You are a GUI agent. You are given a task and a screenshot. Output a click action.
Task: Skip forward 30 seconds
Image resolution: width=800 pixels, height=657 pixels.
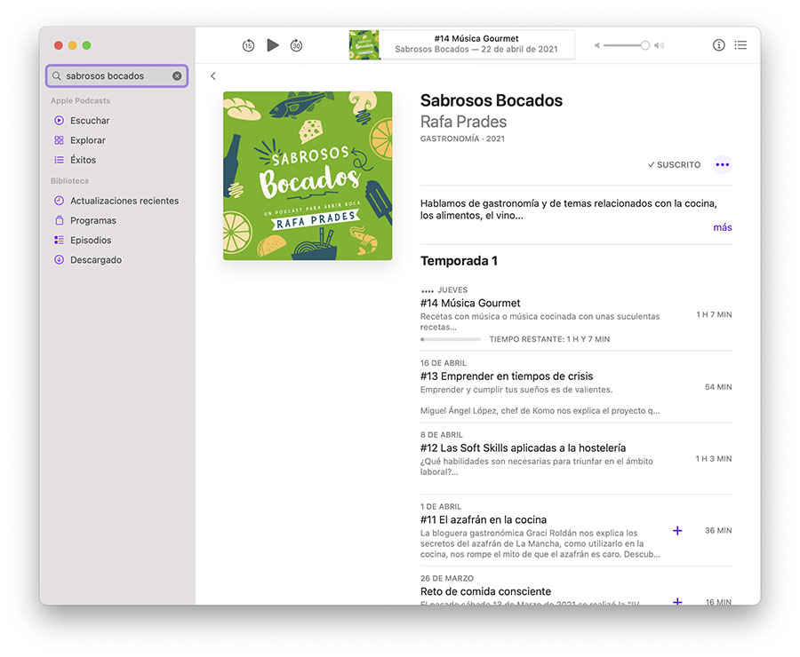[x=296, y=45]
